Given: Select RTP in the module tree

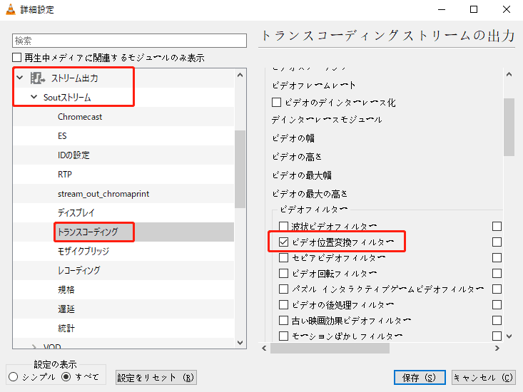Looking at the screenshot, I should point(65,174).
